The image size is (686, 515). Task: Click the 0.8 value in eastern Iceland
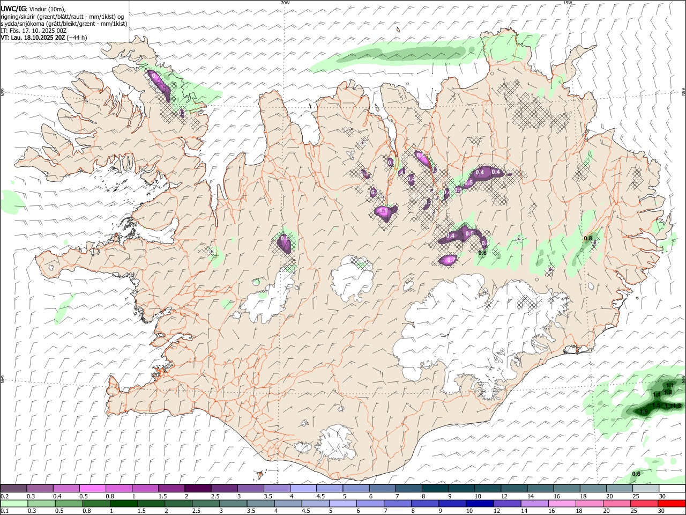(588, 238)
